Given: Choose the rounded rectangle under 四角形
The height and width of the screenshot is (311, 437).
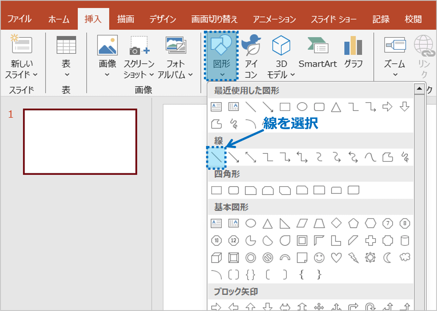Looking at the screenshot, I should [x=233, y=190].
